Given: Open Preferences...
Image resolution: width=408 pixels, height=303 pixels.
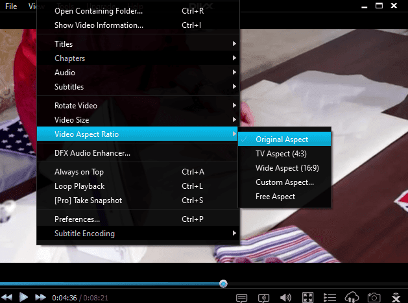Looking at the screenshot, I should pyautogui.click(x=138, y=219).
